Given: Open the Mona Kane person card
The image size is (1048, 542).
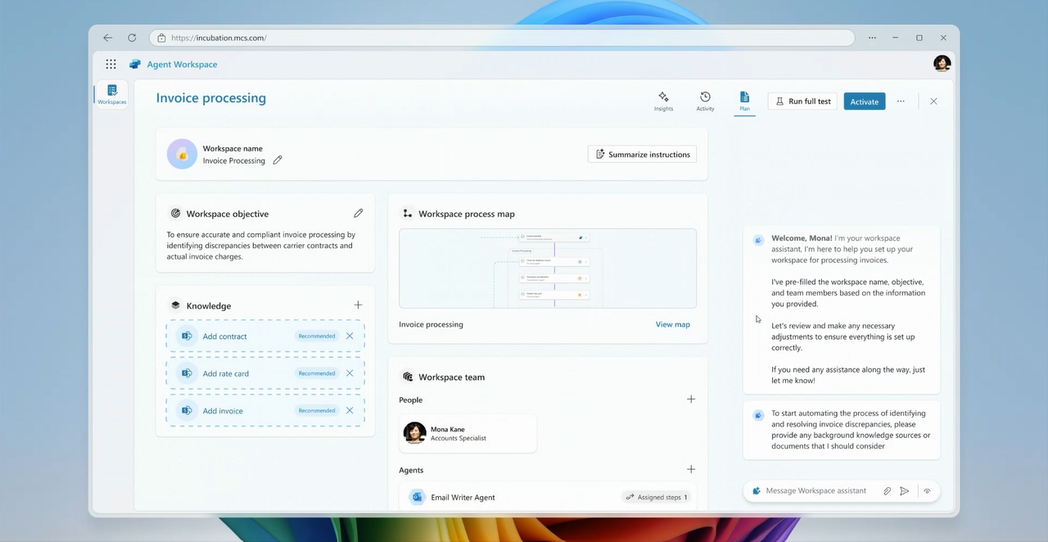Looking at the screenshot, I should point(468,433).
